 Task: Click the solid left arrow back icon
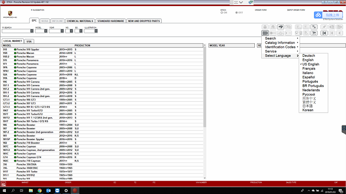pos(340,33)
